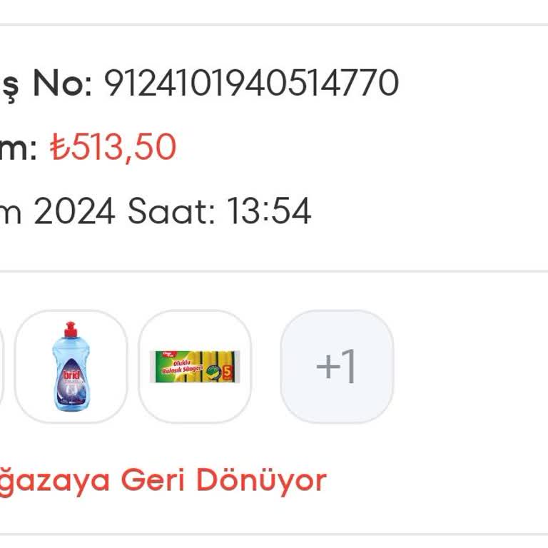Click the bold "No:" order label
This screenshot has height=548, width=548.
pos(63,83)
